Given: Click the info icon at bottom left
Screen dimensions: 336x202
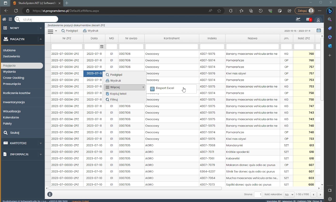Looking at the screenshot, I should click(x=50, y=194).
